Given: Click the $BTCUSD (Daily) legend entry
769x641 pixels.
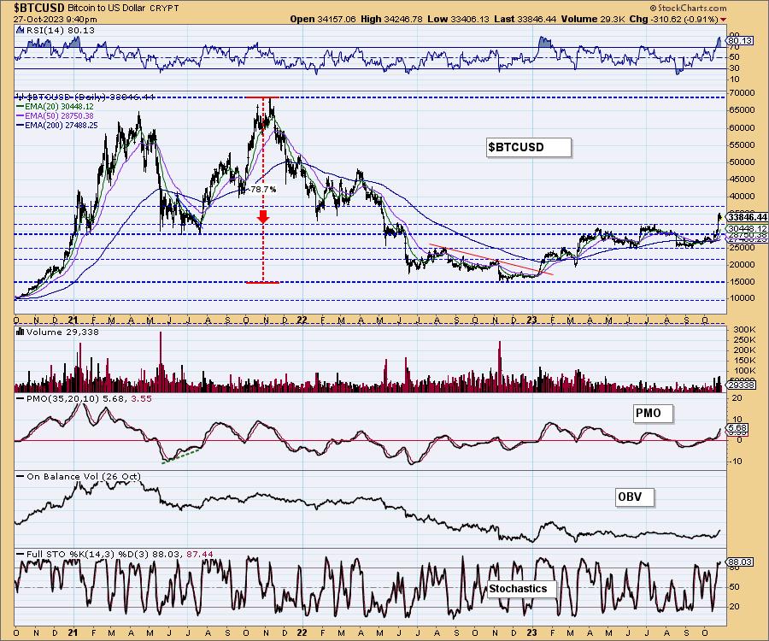Looking at the screenshot, I should [85, 97].
